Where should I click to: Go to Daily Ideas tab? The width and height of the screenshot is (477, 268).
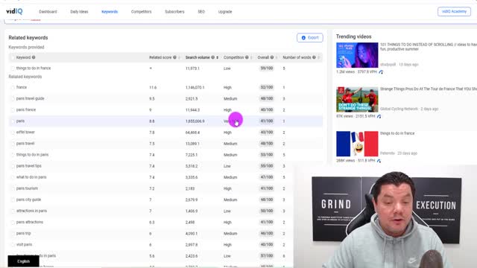point(79,12)
